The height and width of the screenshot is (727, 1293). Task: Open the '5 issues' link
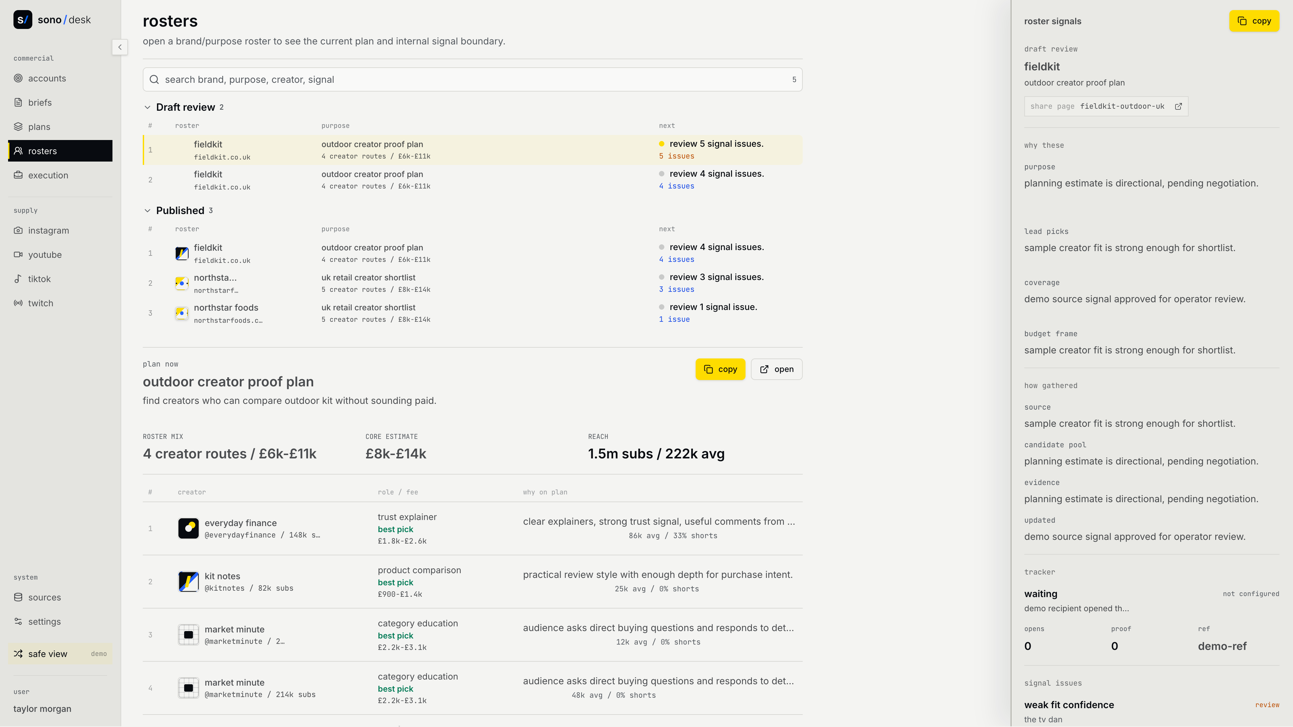[676, 156]
